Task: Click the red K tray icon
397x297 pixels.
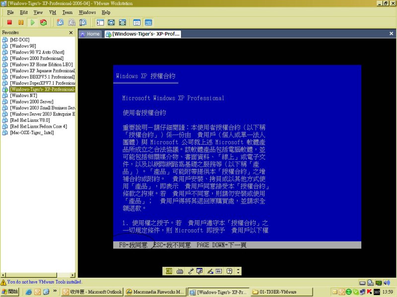Action: coord(370,292)
